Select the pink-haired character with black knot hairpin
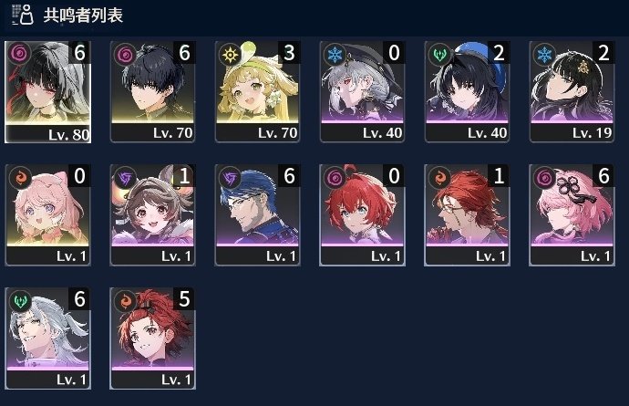This screenshot has width=629, height=406. pos(572,215)
